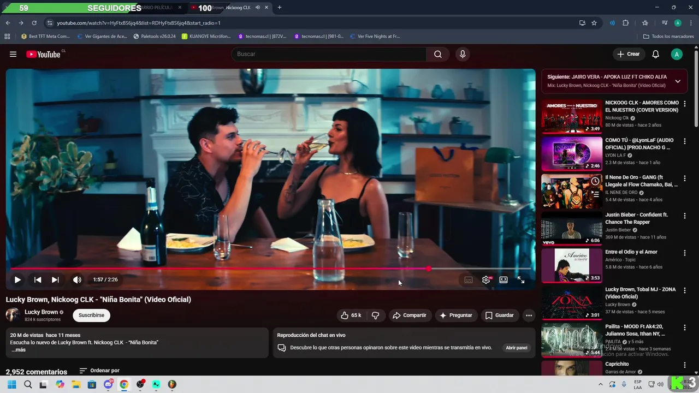Mute the video player volume
This screenshot has height=393, width=699.
(77, 279)
